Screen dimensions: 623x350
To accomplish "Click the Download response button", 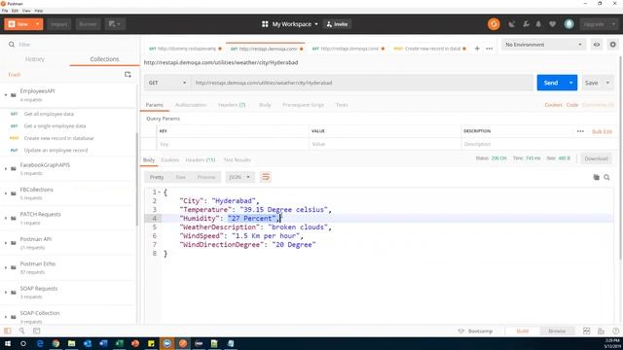I will click(596, 158).
